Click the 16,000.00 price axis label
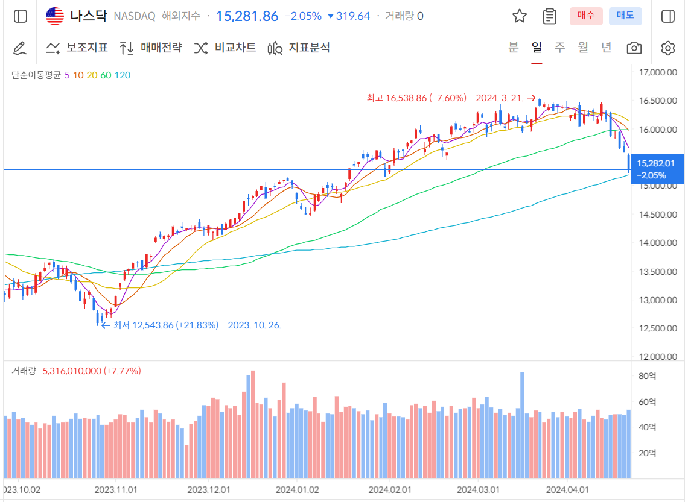This screenshot has width=688, height=502. (658, 129)
